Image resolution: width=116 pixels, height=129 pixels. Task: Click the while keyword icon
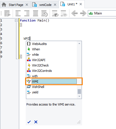[29, 55]
